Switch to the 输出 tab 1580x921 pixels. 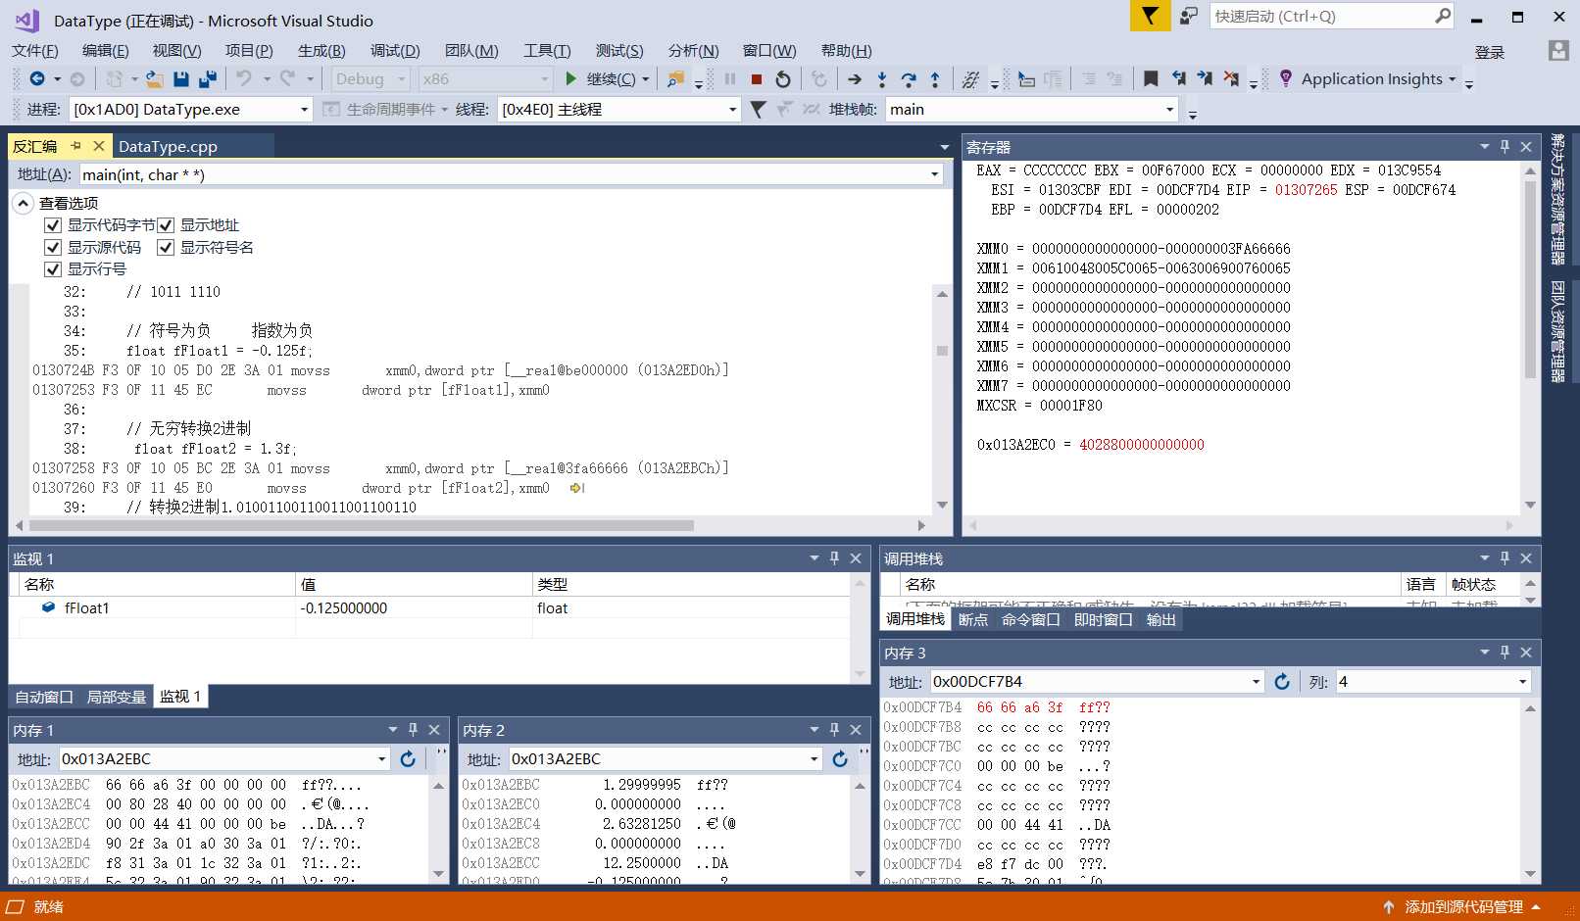pyautogui.click(x=1160, y=619)
